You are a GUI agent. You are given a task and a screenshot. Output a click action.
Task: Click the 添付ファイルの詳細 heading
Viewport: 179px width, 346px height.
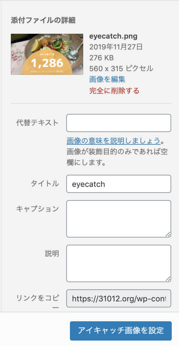[x=43, y=21]
